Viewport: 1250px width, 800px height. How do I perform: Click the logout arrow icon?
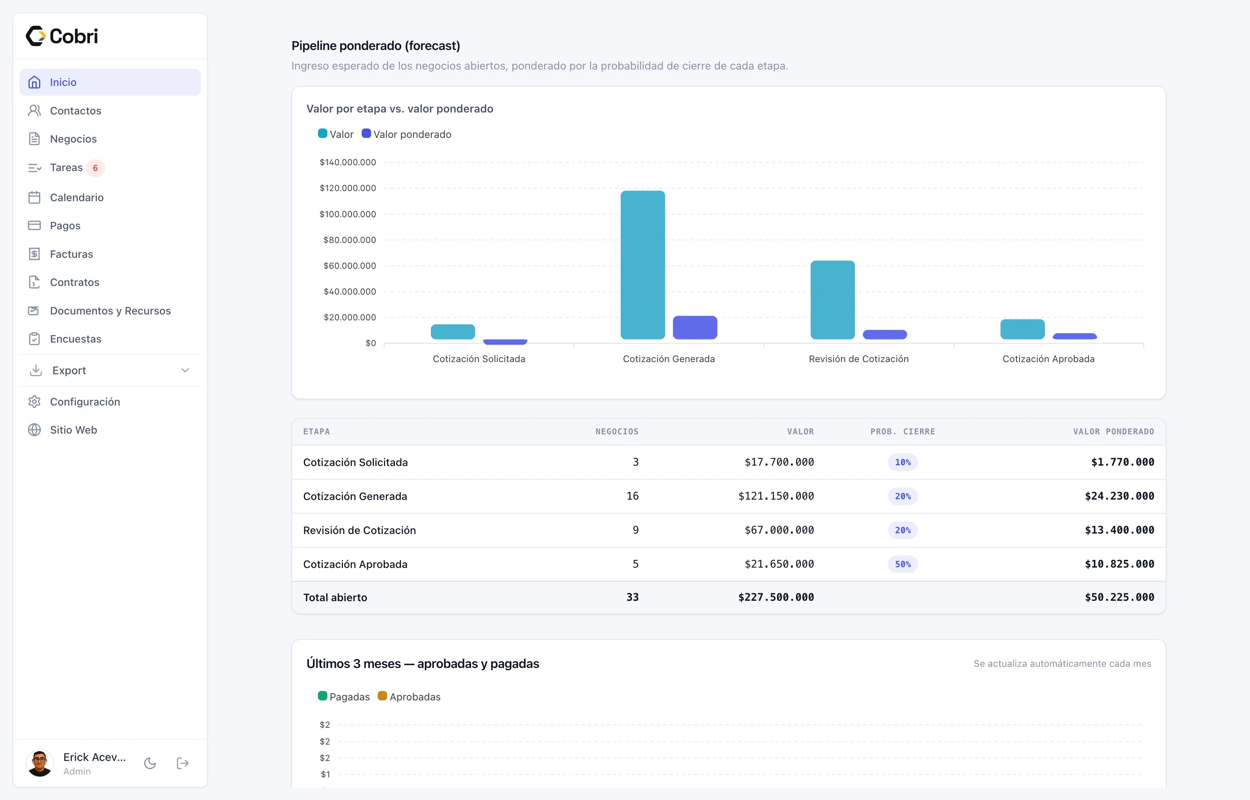coord(183,763)
